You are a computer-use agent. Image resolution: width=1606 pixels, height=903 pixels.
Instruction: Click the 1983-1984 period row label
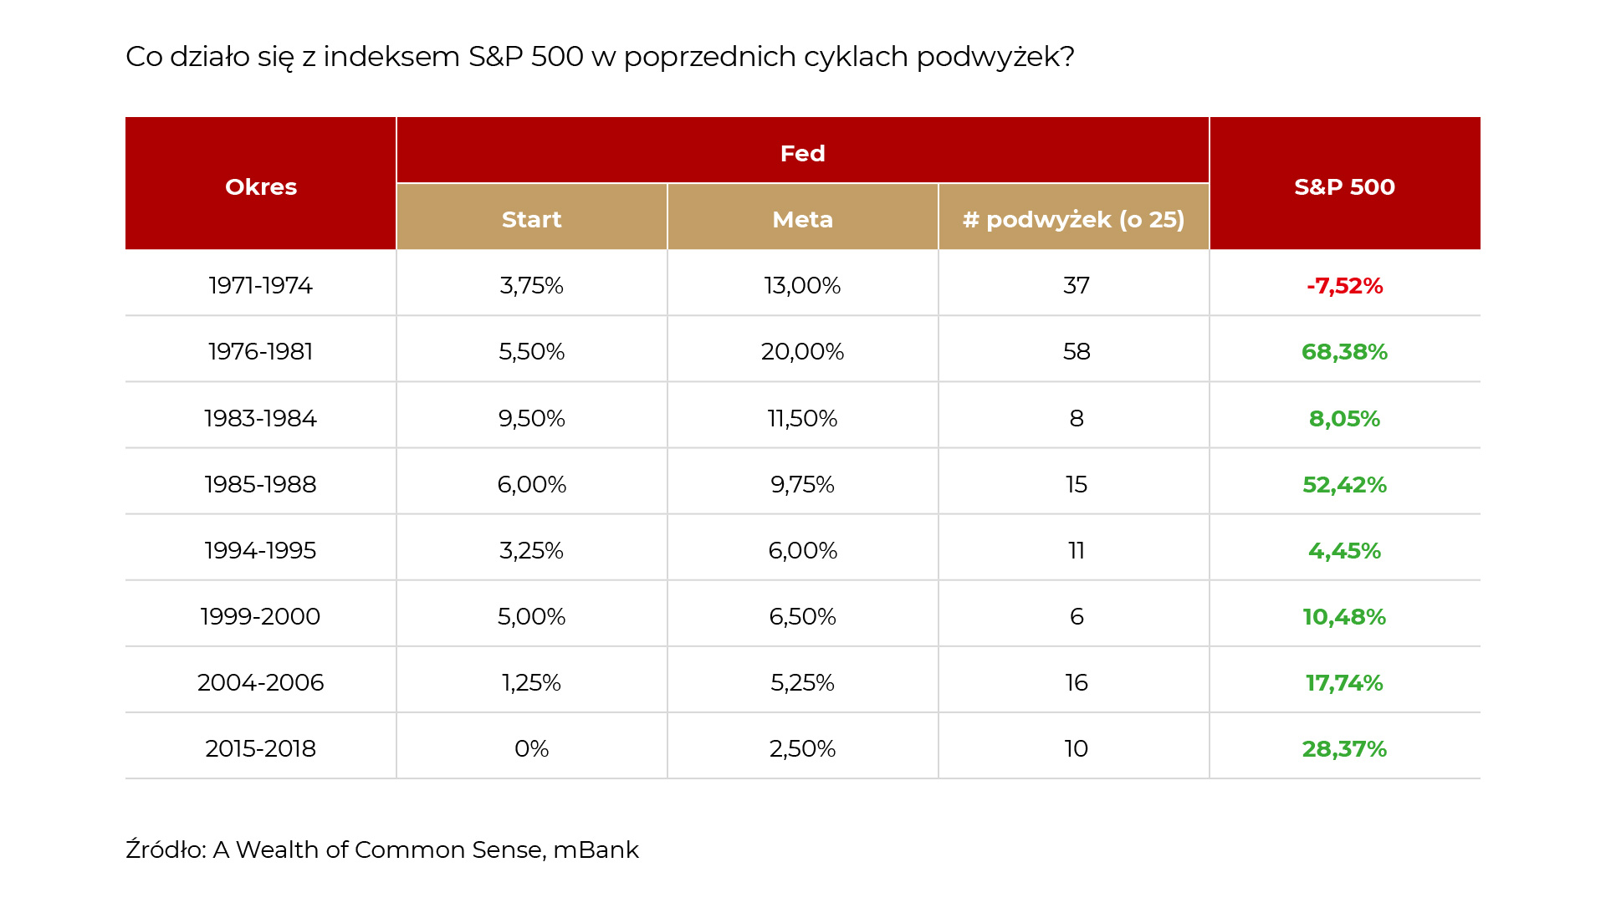[x=260, y=417]
